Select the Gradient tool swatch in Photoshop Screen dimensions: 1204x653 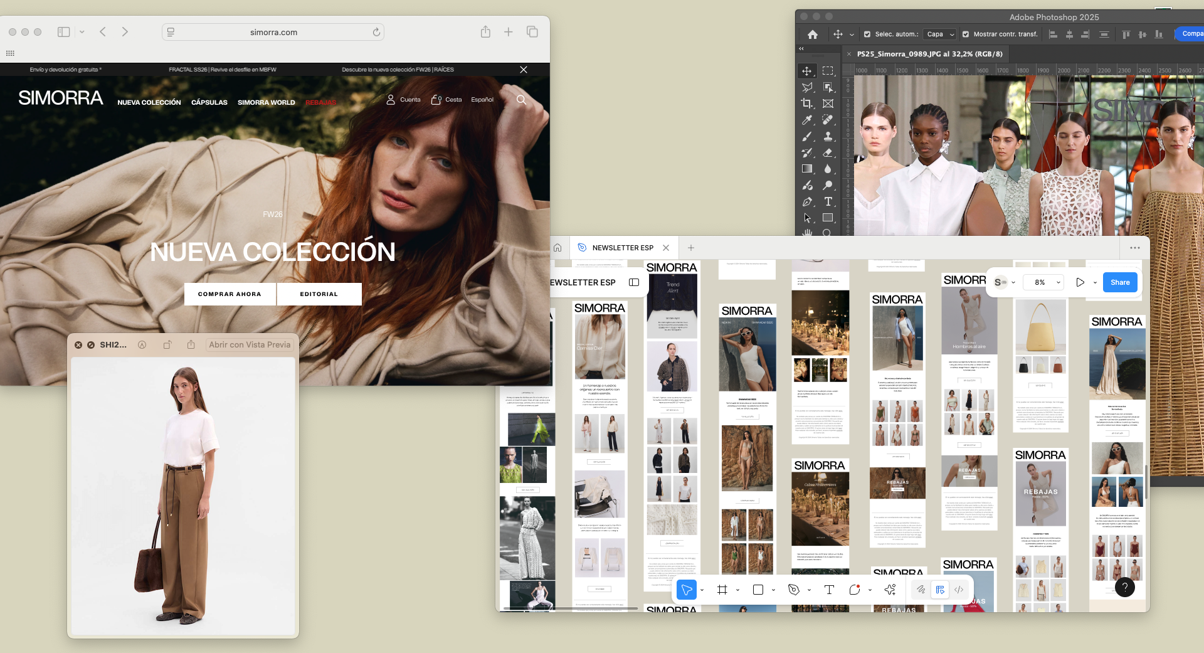coord(807,169)
